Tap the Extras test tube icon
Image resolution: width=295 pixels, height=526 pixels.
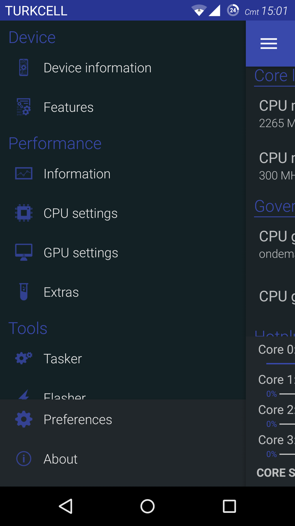point(24,292)
